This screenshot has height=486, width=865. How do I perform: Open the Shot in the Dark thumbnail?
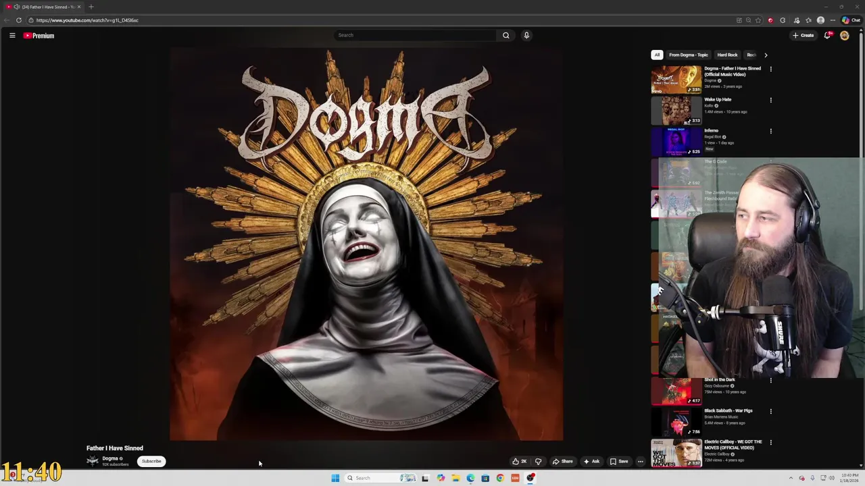[x=676, y=391]
